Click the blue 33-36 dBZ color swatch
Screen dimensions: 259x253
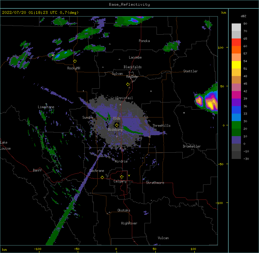pos(236,110)
